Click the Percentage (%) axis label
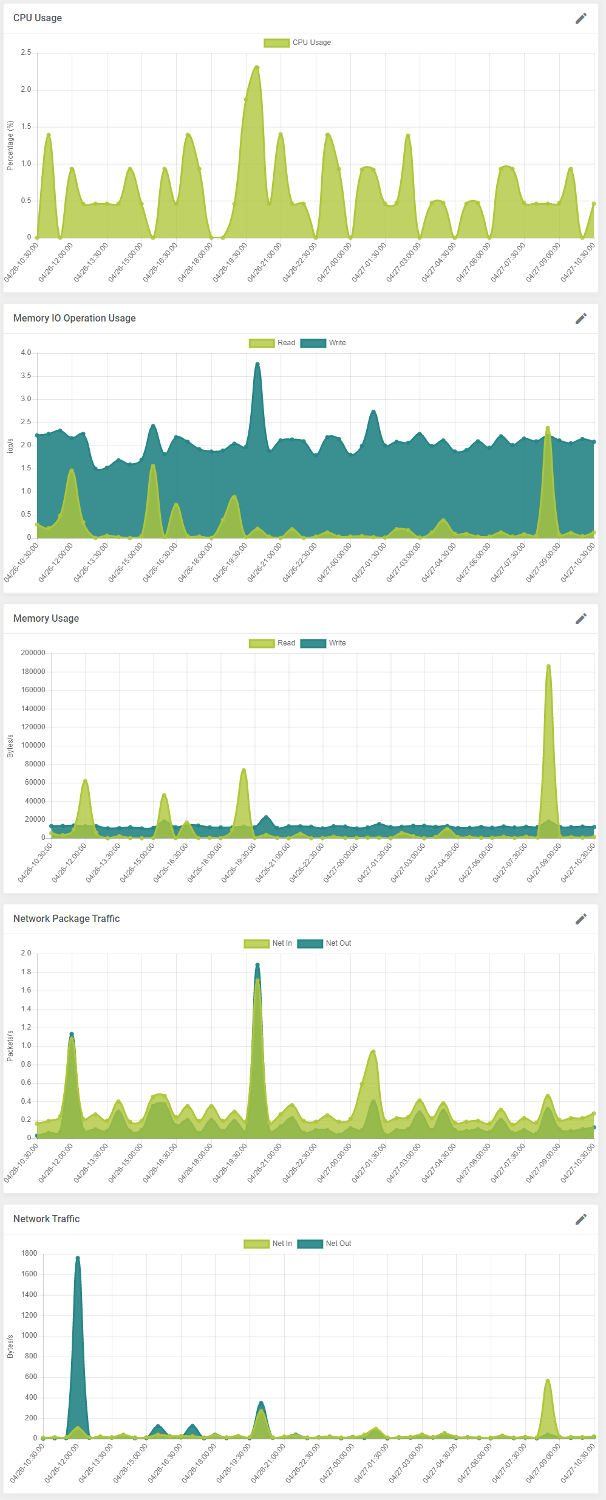606x1500 pixels. 10,145
